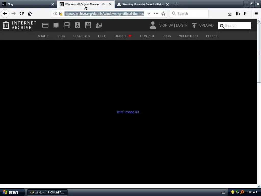Open the Images icon
Screen dimensions: 261x196
pyautogui.click(x=99, y=25)
